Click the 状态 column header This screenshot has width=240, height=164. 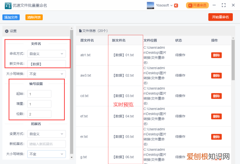pyautogui.click(x=178, y=40)
